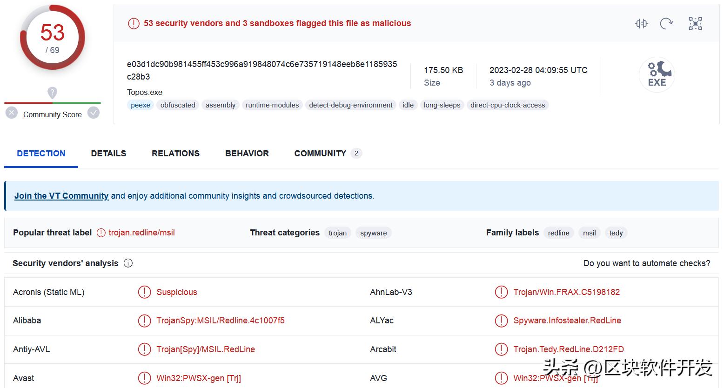Image resolution: width=724 pixels, height=388 pixels.
Task: Click the Join the VT Community link
Action: click(61, 196)
